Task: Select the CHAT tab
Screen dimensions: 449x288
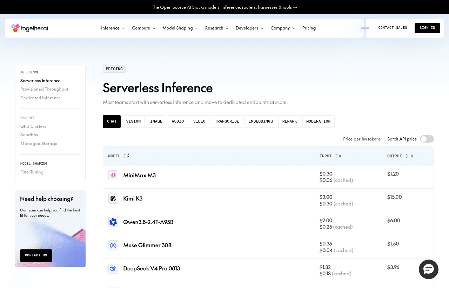Action: tap(112, 122)
